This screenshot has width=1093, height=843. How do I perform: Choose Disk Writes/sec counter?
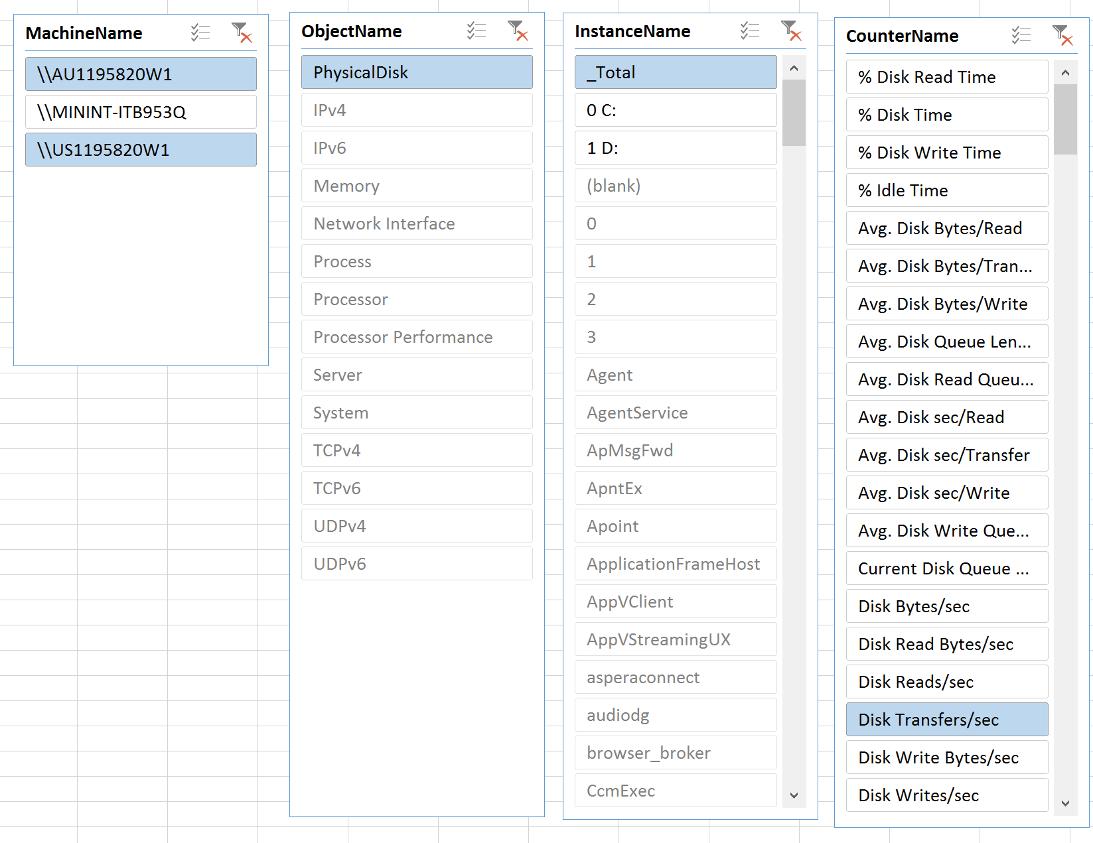[x=947, y=795]
